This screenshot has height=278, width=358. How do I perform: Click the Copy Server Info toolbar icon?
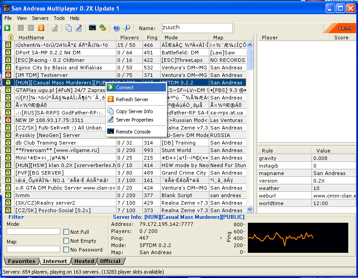click(69, 28)
